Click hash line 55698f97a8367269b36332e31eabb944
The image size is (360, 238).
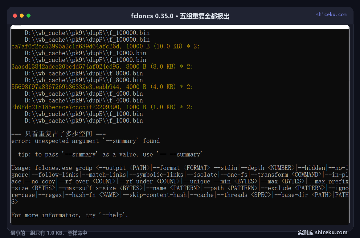click(x=102, y=87)
